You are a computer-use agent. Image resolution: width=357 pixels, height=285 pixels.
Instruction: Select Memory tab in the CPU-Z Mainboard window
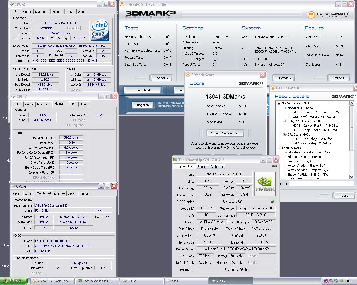point(59,194)
